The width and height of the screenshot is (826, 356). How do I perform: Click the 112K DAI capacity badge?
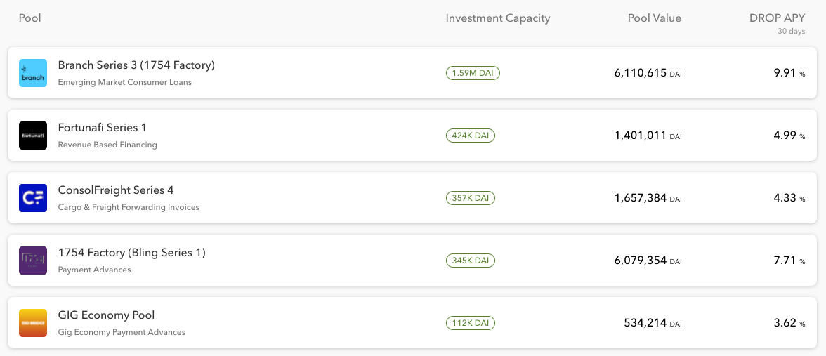coord(471,323)
